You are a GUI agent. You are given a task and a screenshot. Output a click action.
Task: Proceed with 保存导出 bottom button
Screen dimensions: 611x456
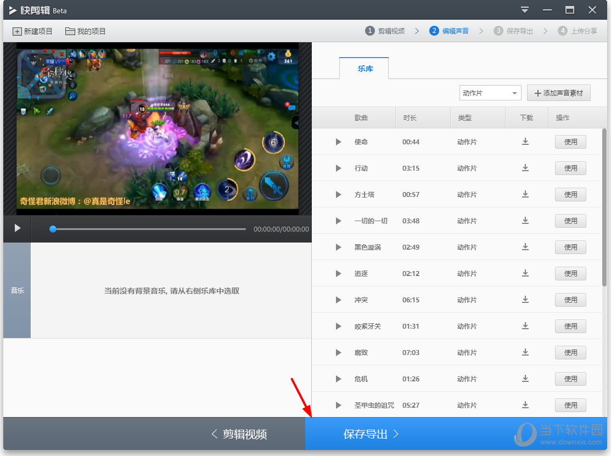tap(456, 434)
